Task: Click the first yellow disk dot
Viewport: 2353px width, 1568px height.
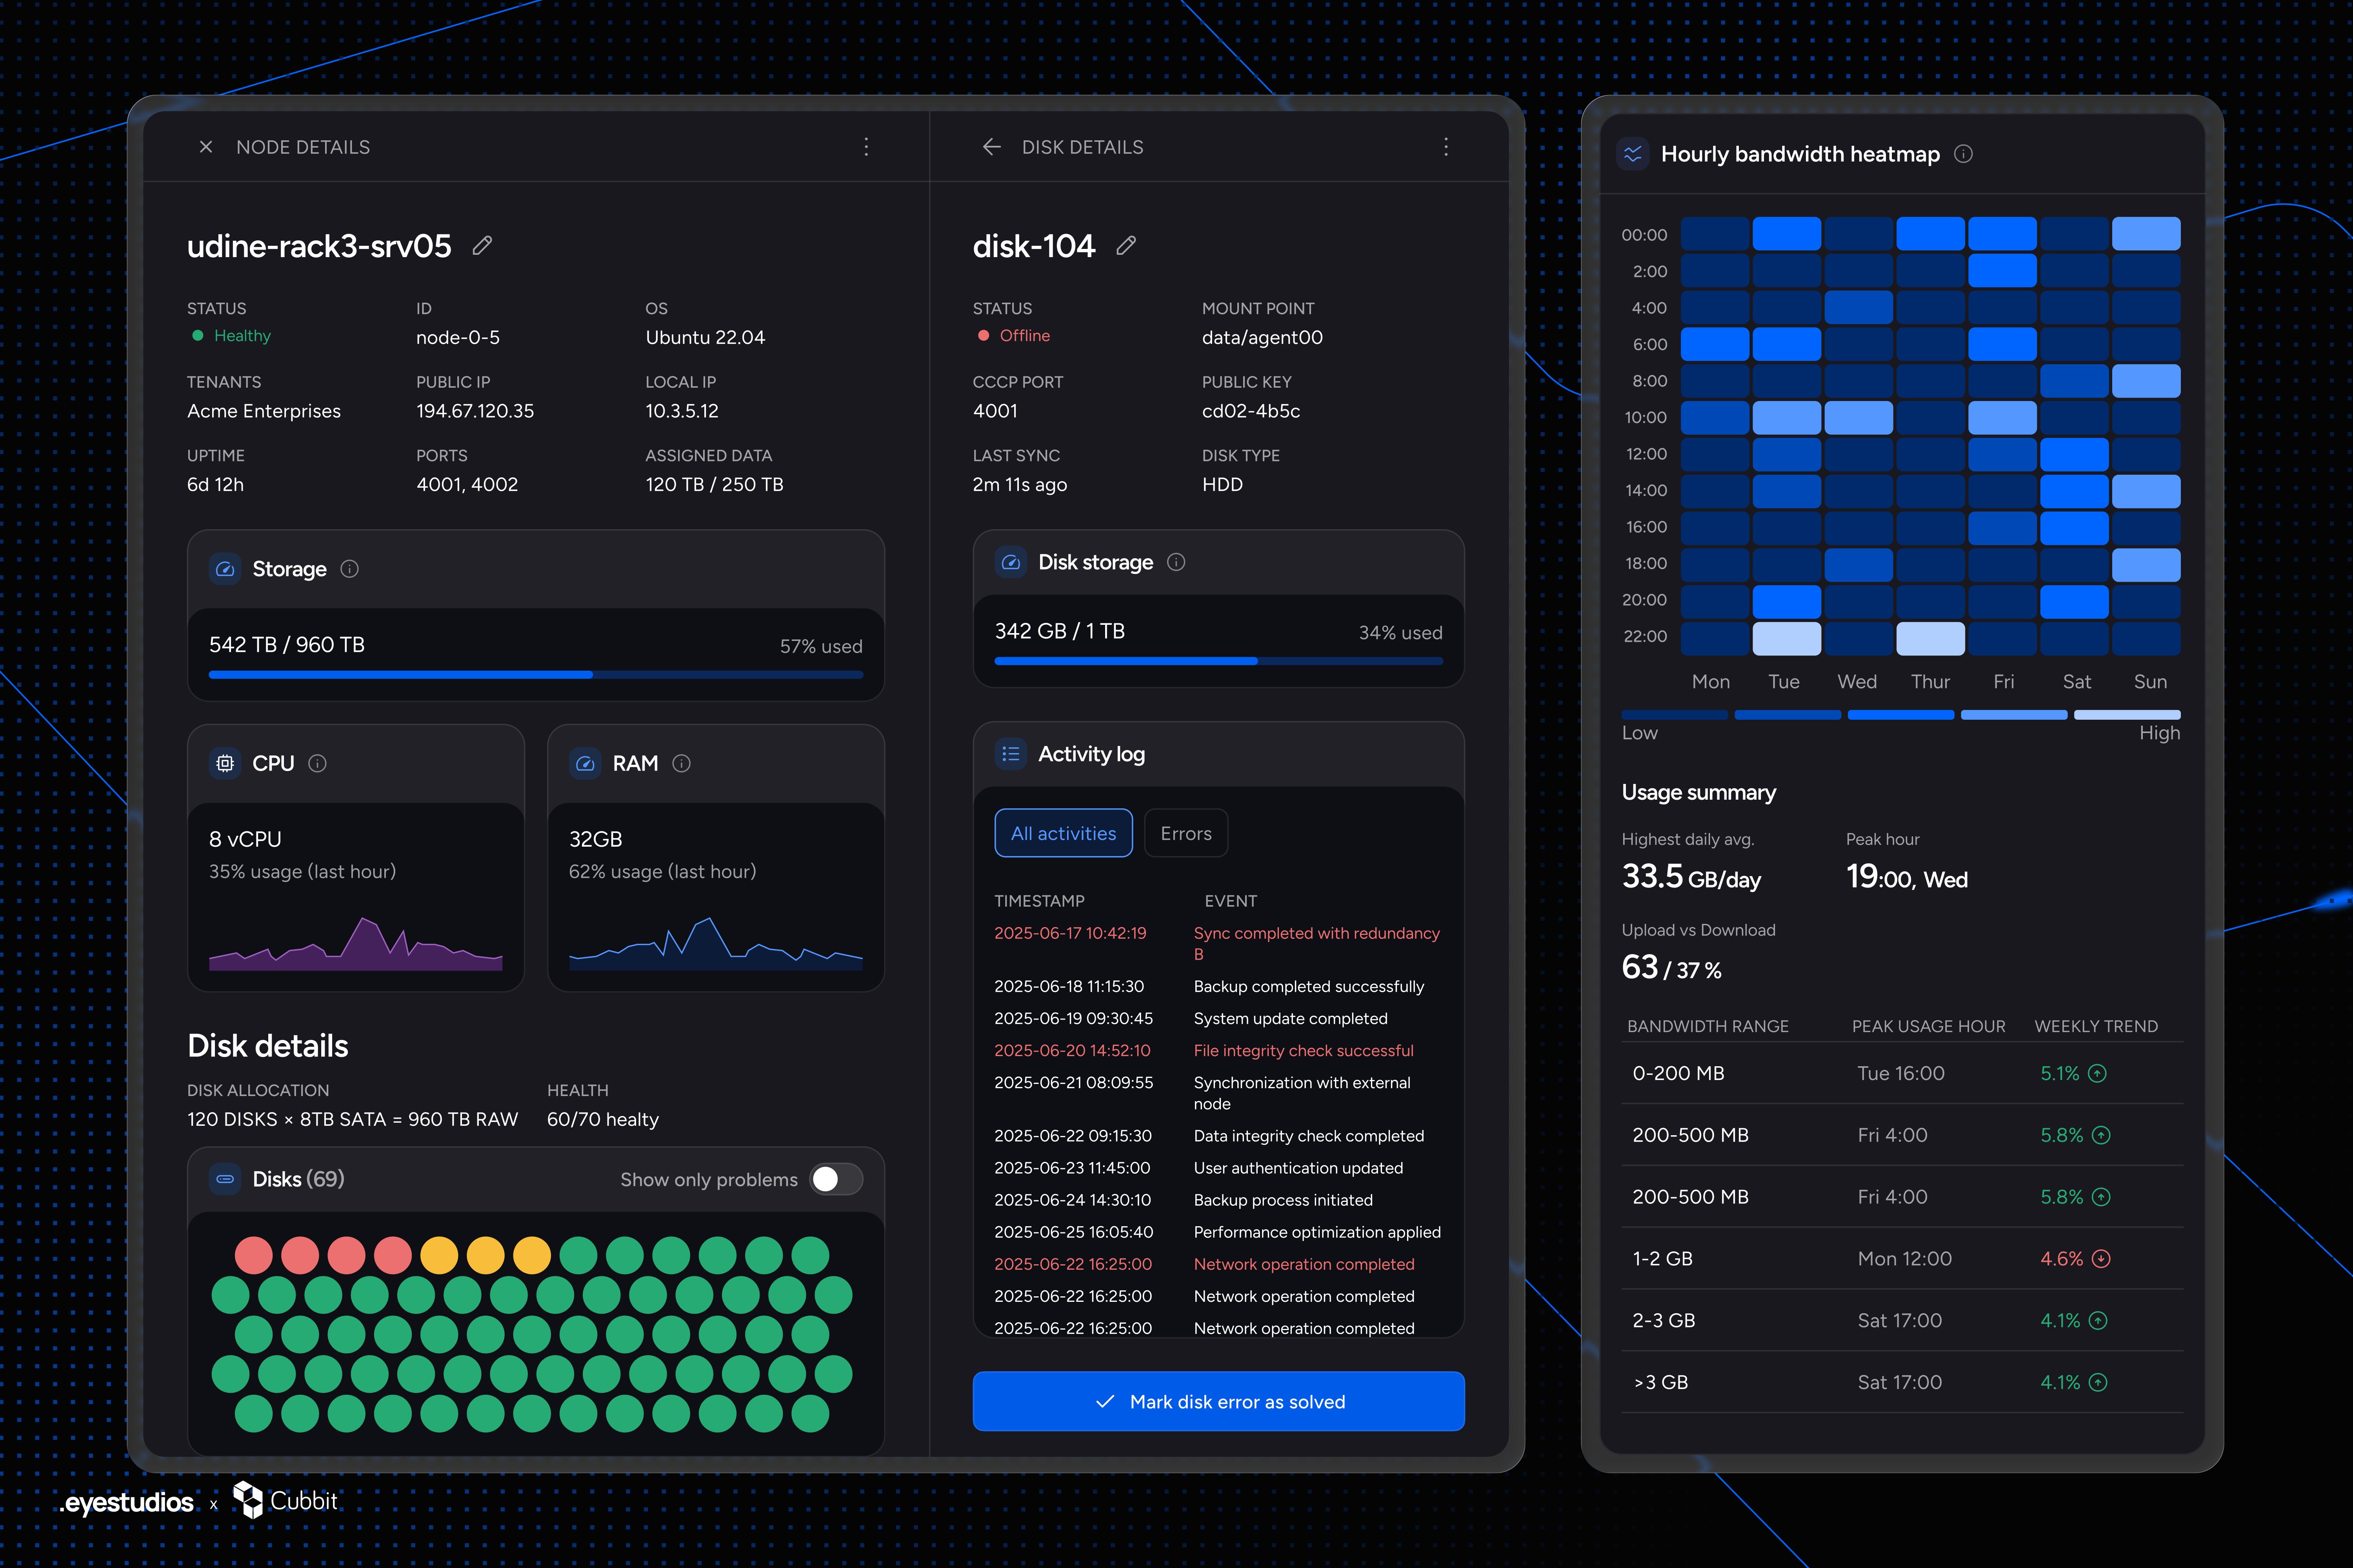Action: 439,1255
